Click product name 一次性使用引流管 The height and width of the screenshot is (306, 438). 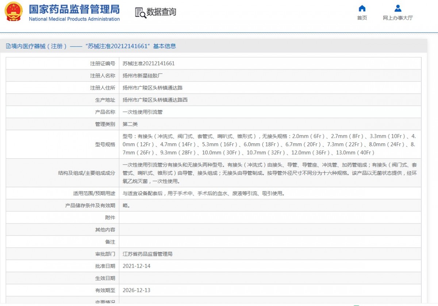[x=143, y=112]
